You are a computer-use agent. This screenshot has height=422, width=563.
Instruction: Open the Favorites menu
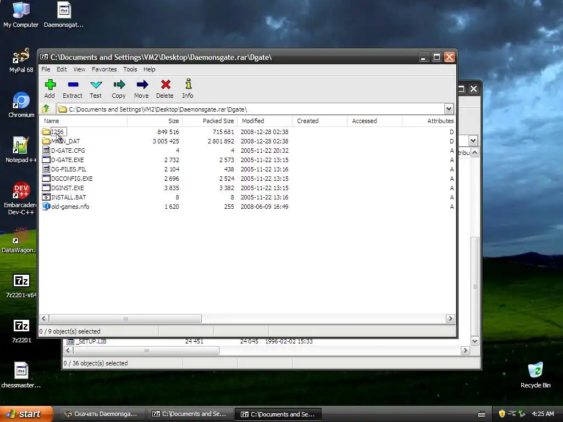[104, 69]
